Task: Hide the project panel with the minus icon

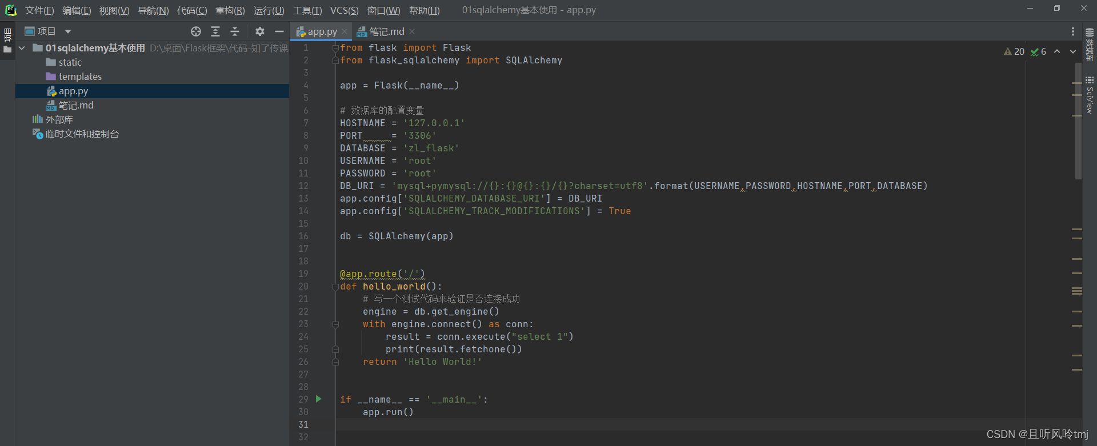Action: pos(279,31)
